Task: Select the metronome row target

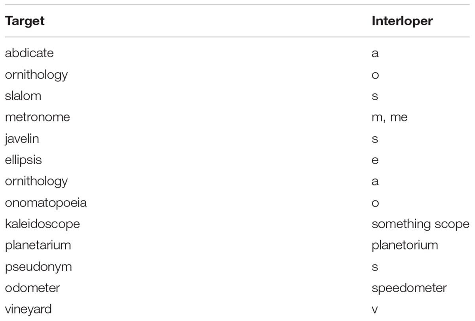Action: point(37,117)
